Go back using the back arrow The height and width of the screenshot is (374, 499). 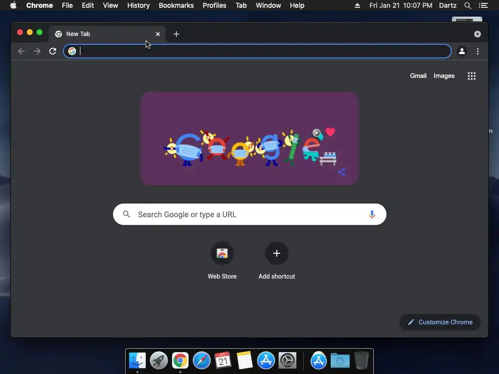pos(21,51)
